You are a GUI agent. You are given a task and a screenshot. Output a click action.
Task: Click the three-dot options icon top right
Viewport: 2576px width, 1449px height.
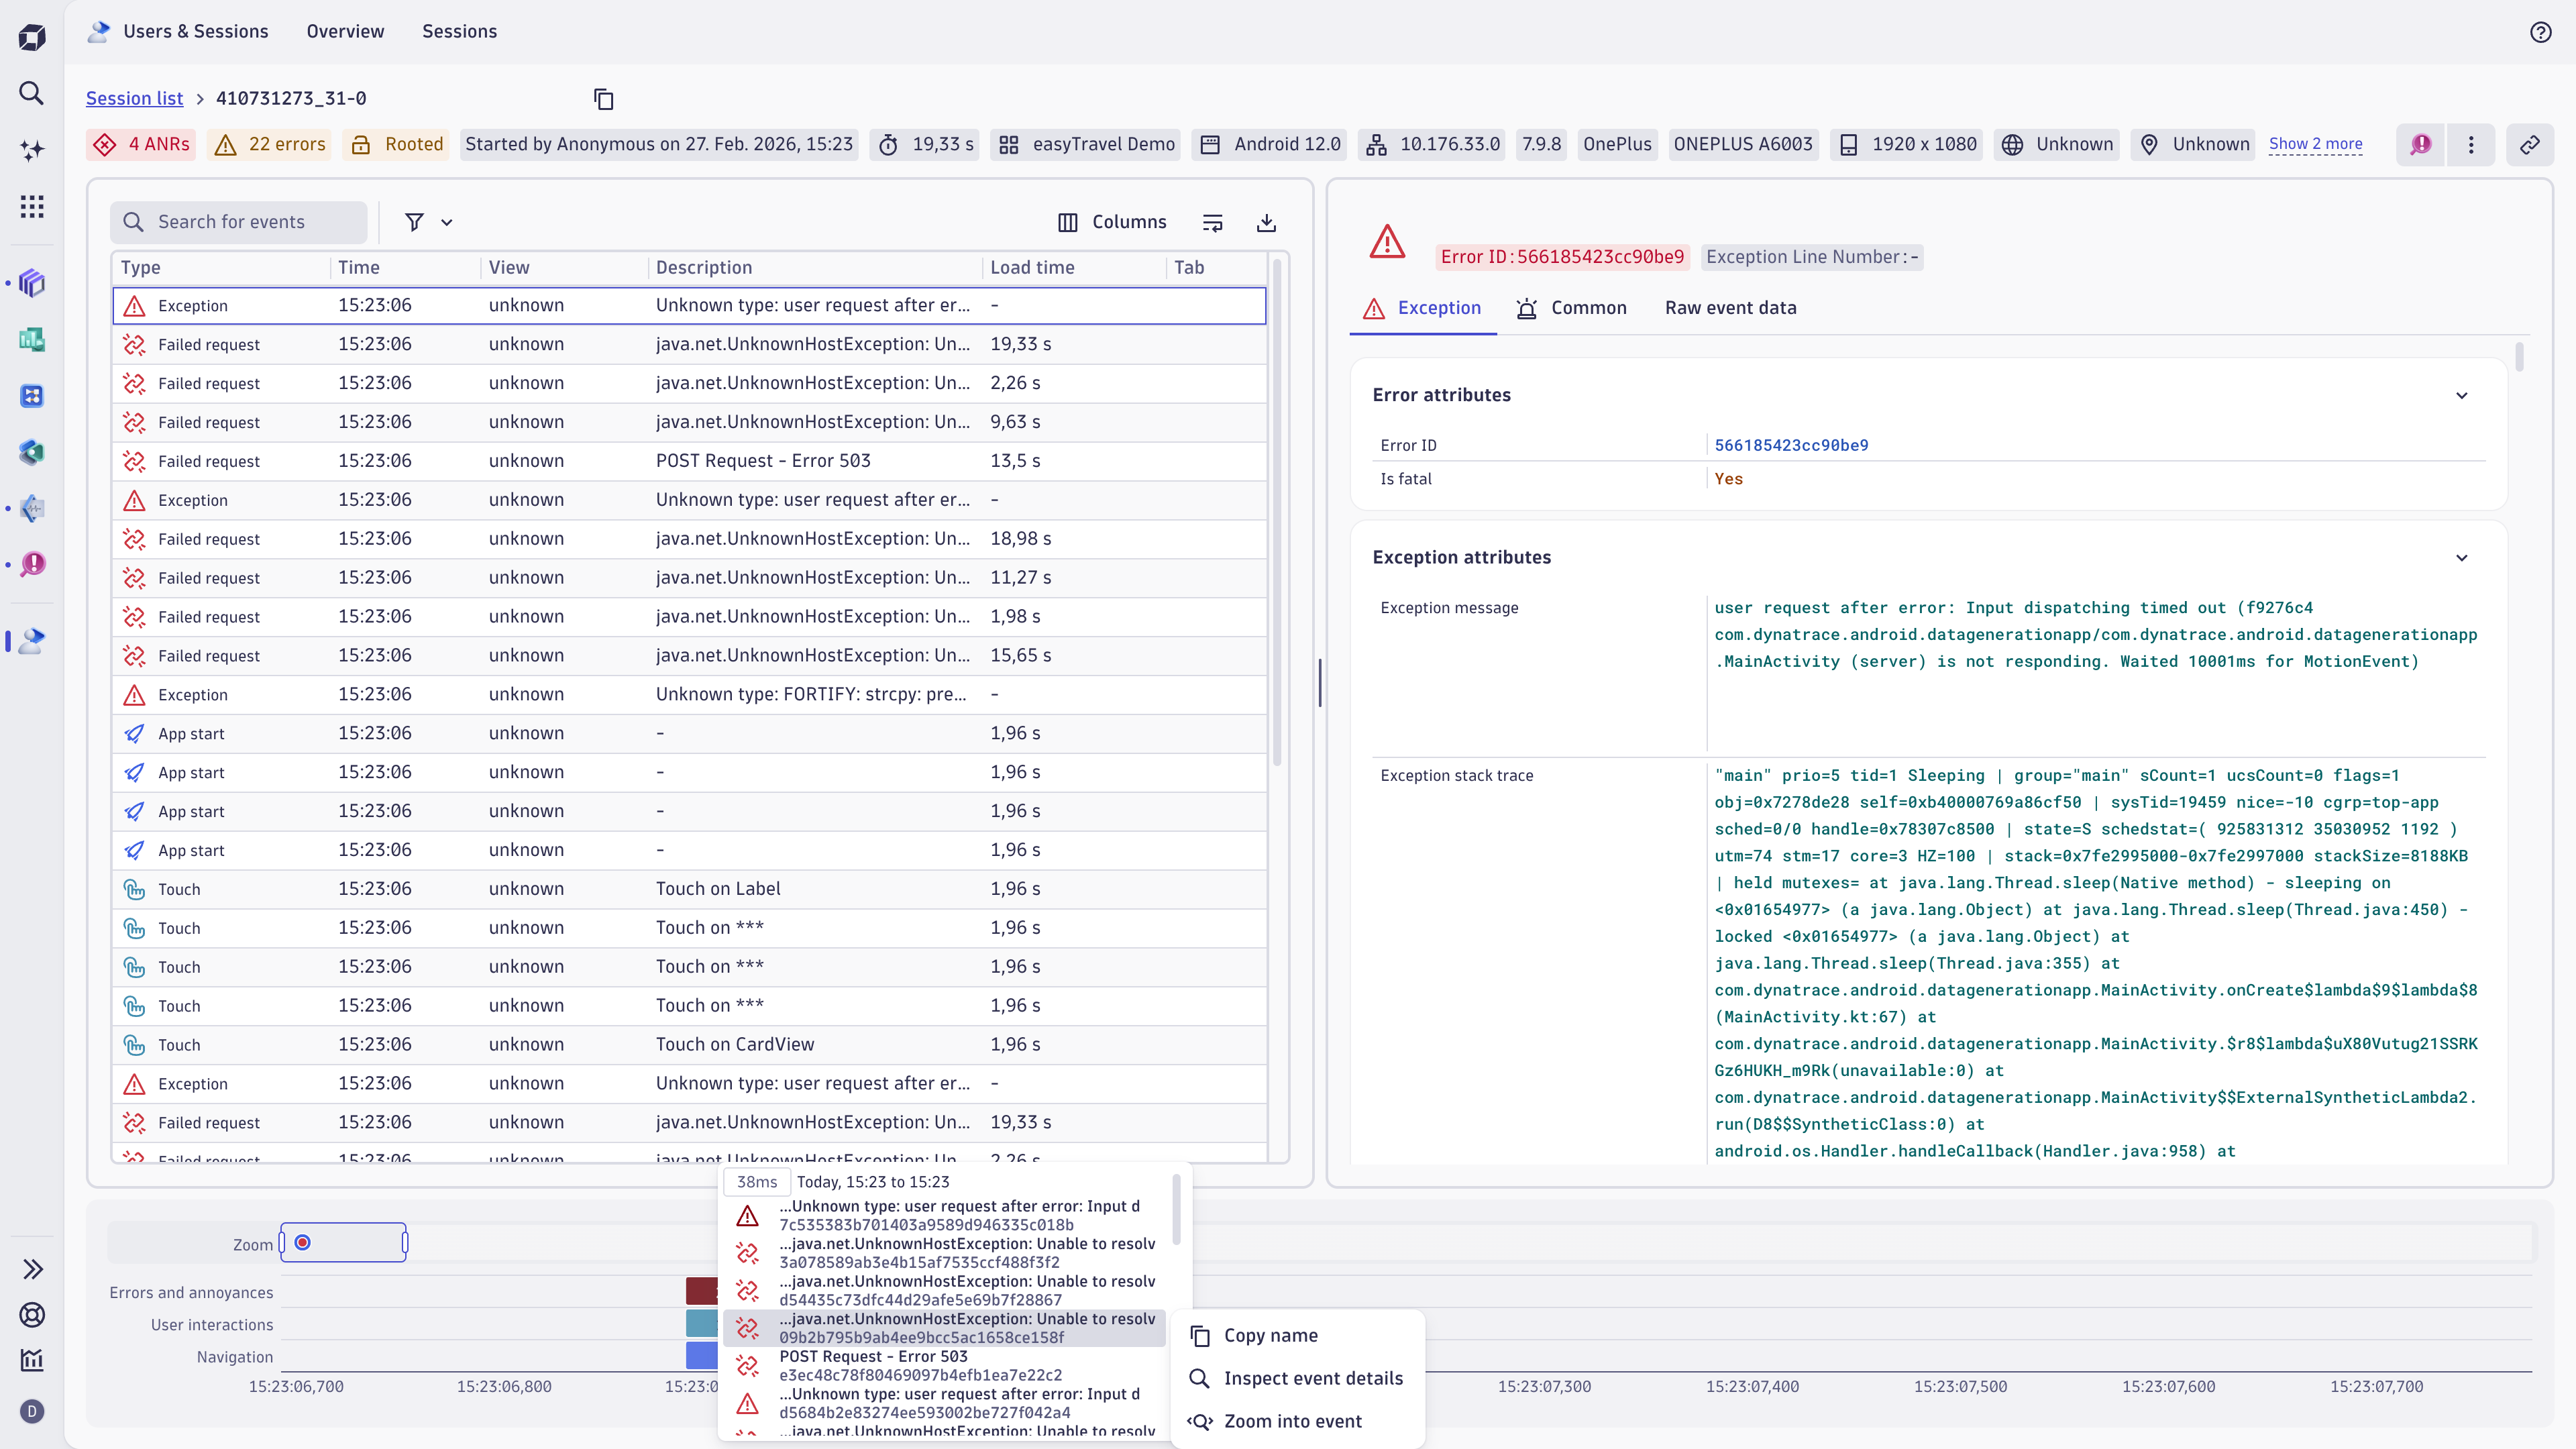click(x=2471, y=144)
